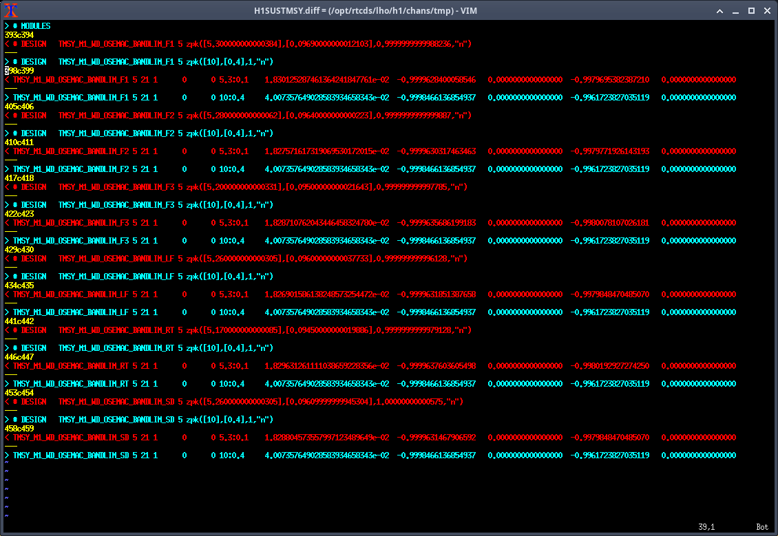Maximize the VIM window

click(751, 10)
